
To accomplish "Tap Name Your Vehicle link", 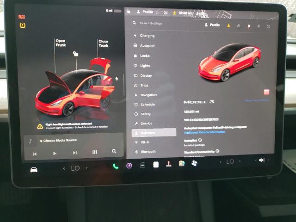I will pos(257,100).
